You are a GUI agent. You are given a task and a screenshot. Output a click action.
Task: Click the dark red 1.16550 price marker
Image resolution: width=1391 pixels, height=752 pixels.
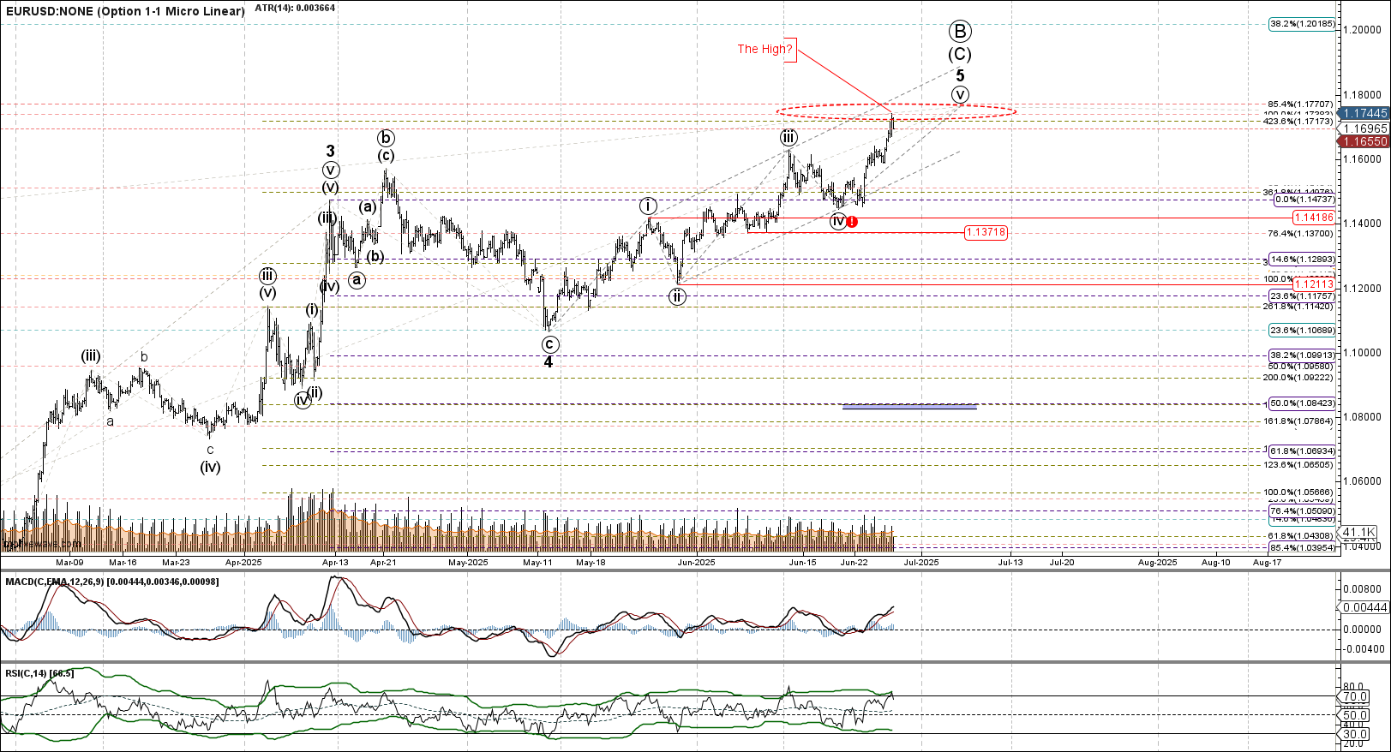[x=1364, y=141]
